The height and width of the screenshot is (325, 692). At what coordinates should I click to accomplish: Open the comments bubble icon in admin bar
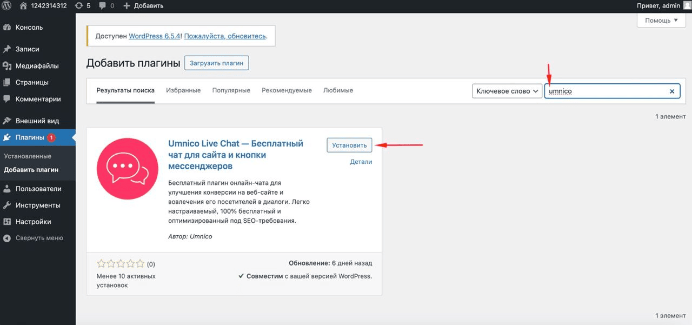(103, 5)
